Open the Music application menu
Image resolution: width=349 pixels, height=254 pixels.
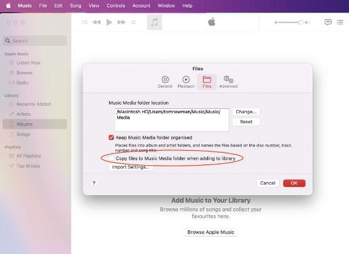pos(24,6)
